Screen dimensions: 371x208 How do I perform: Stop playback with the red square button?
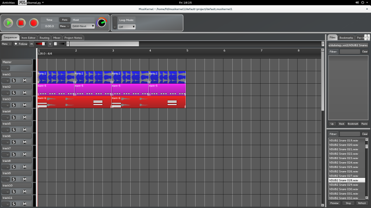point(21,23)
